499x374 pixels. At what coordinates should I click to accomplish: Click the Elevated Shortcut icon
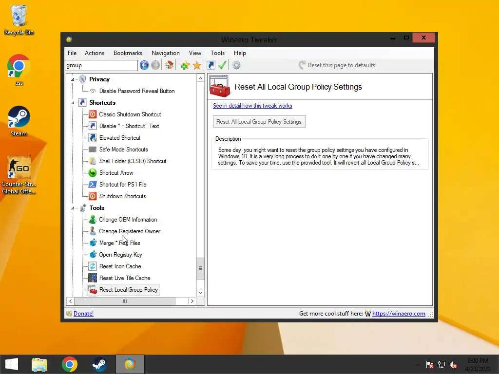92,138
